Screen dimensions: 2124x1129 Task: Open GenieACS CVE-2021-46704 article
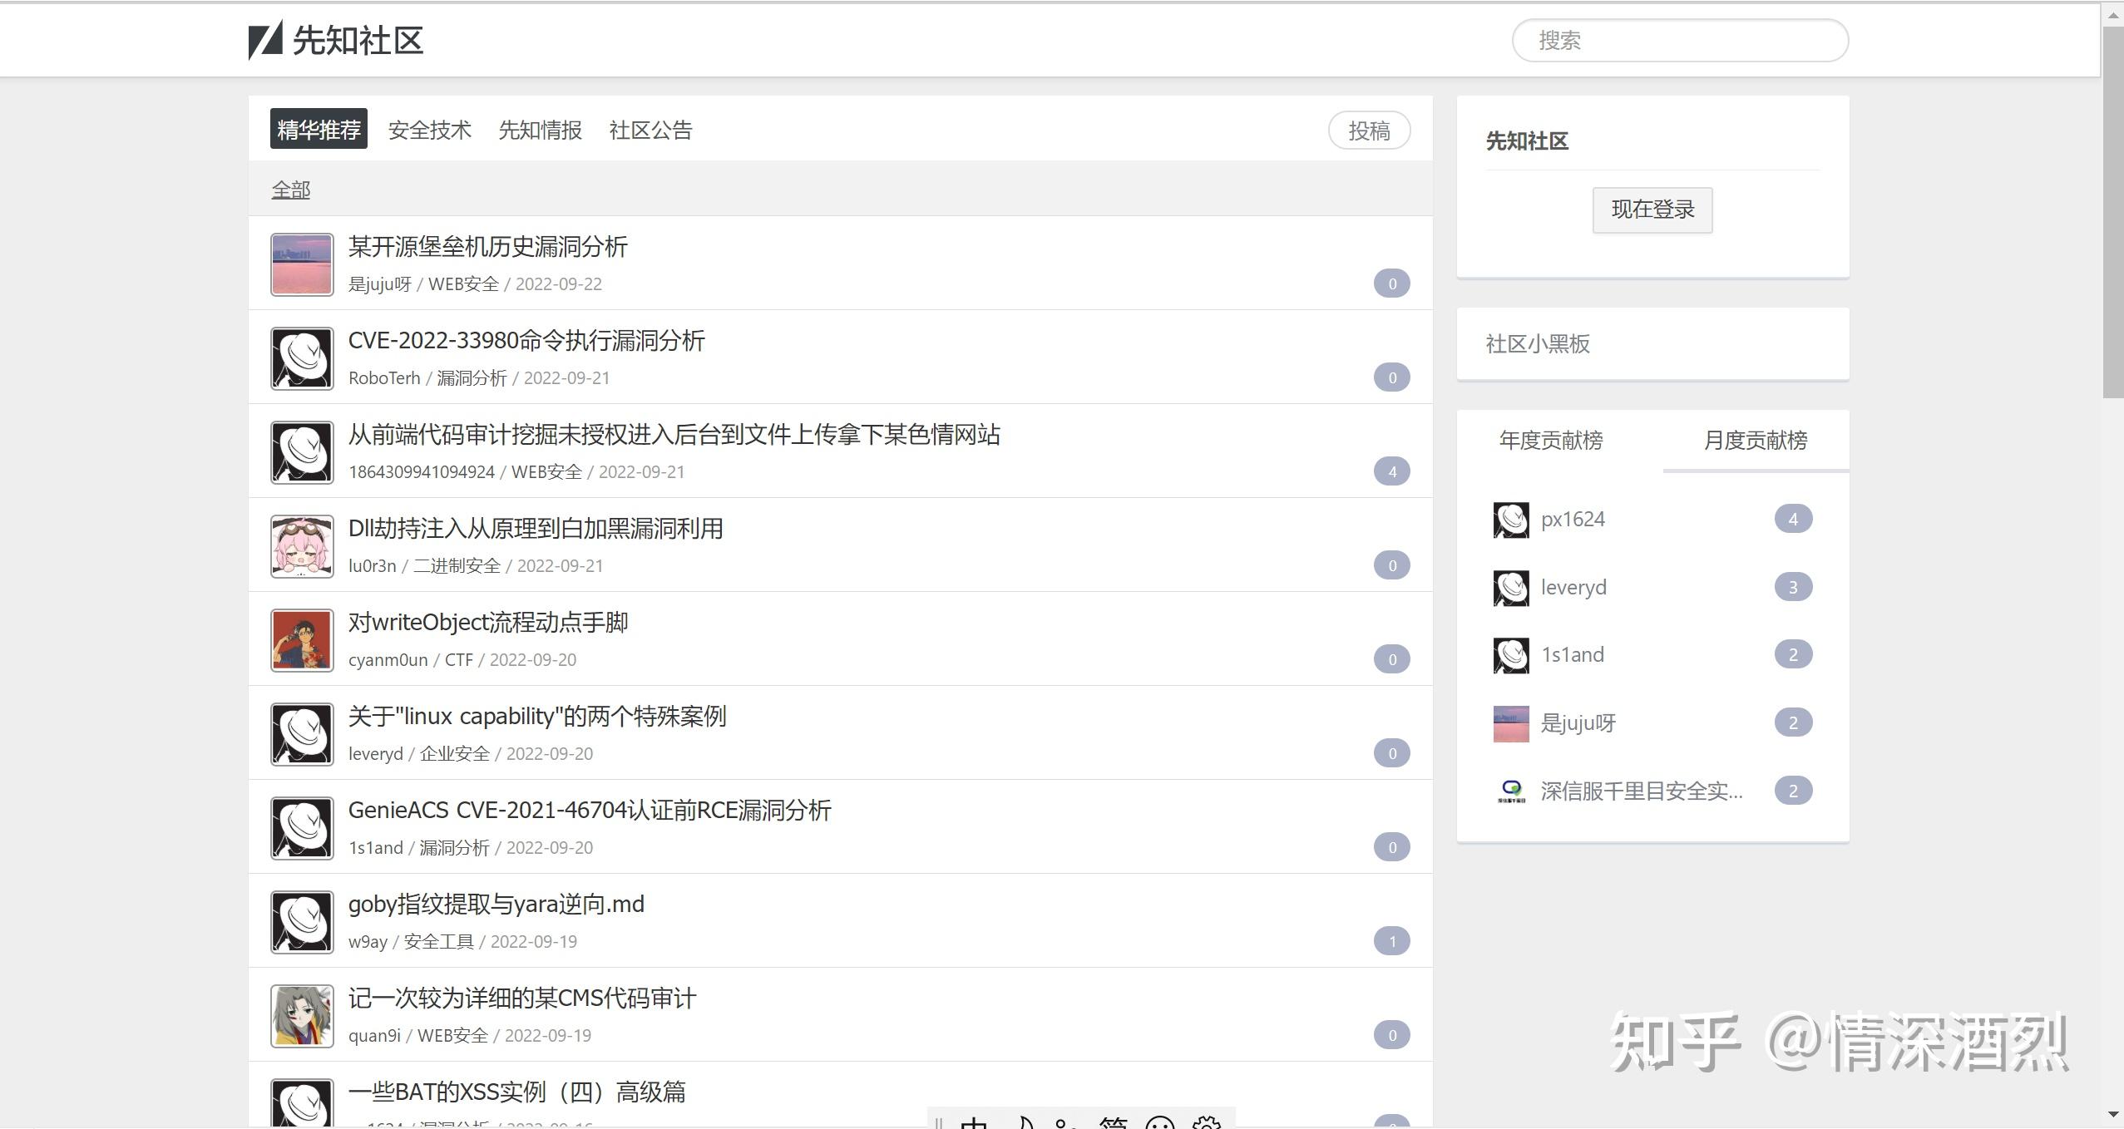[590, 810]
